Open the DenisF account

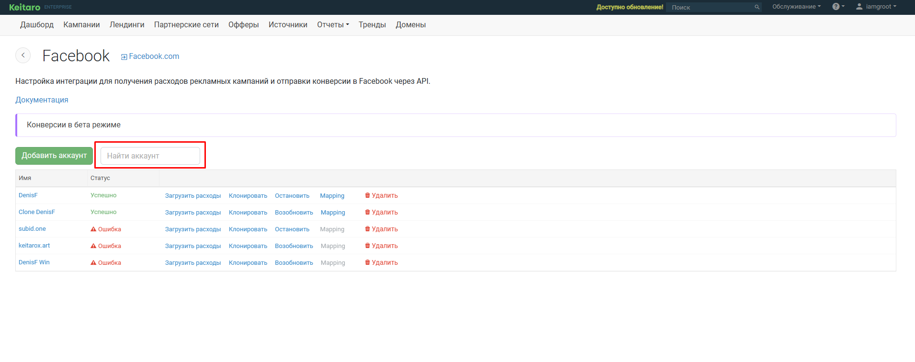28,195
